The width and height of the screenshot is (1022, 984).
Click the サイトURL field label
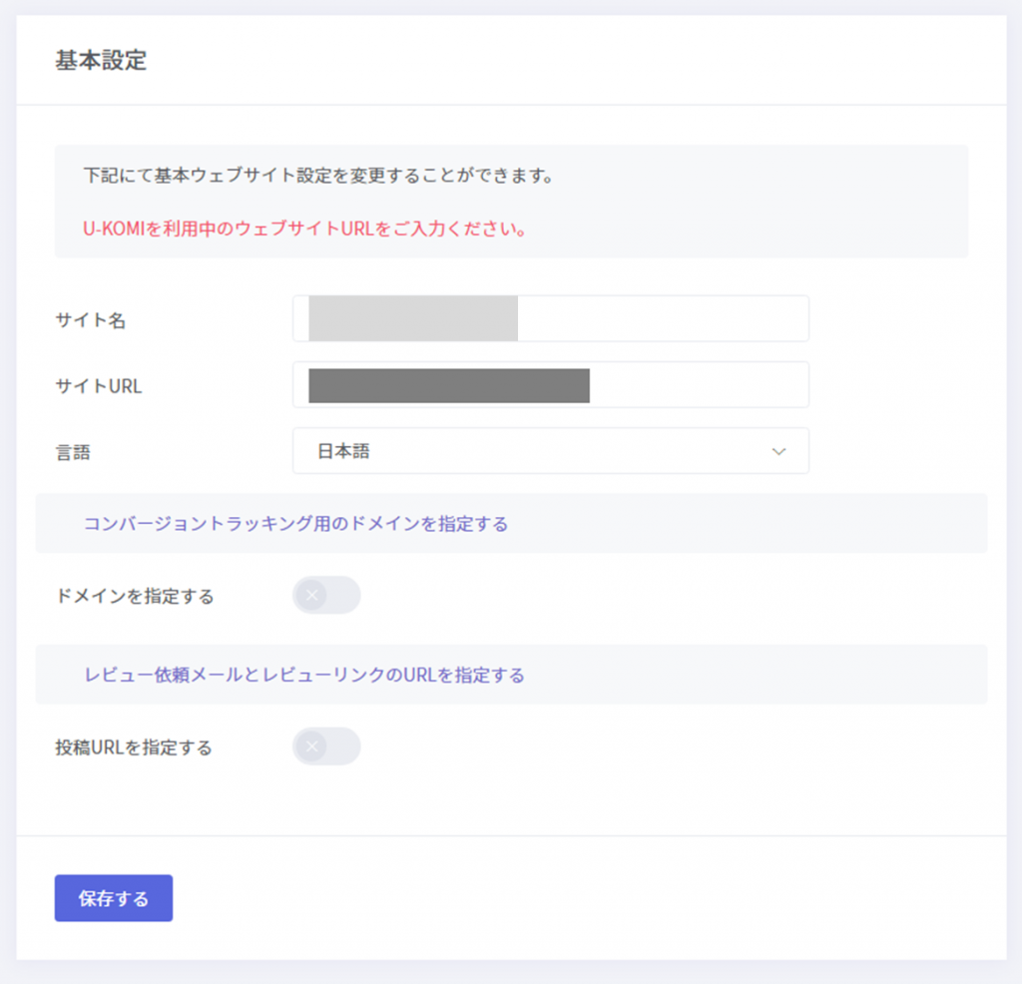tap(99, 386)
